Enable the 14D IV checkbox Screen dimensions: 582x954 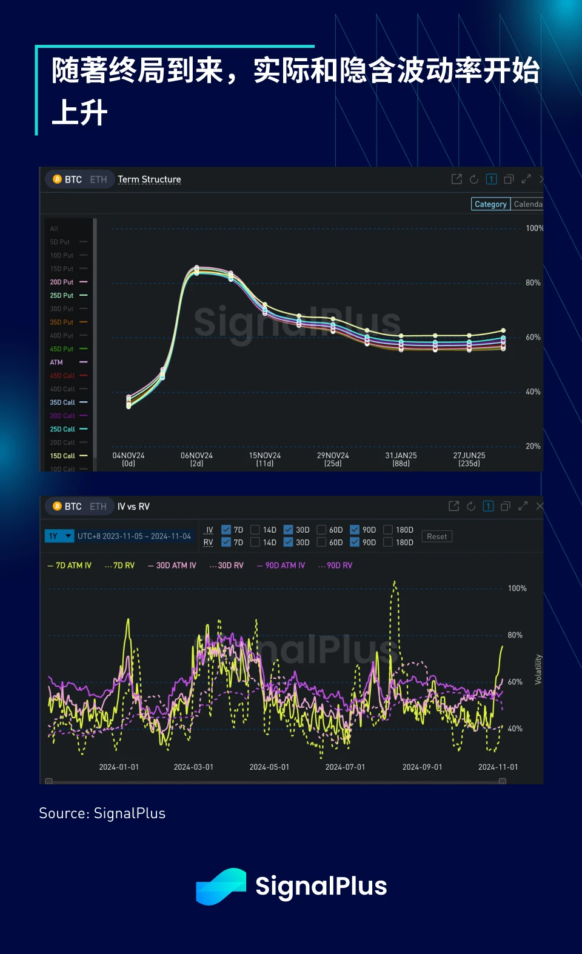coord(255,530)
